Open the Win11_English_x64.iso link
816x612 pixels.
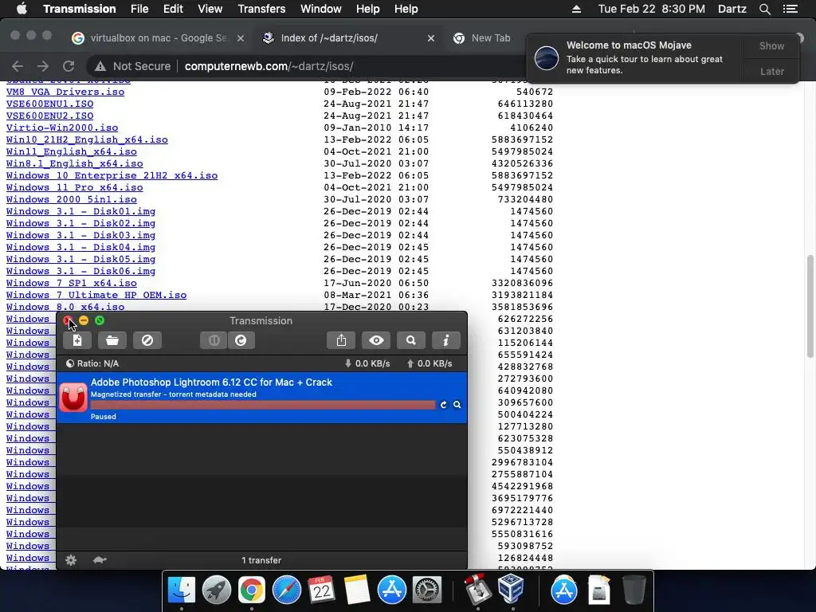71,151
